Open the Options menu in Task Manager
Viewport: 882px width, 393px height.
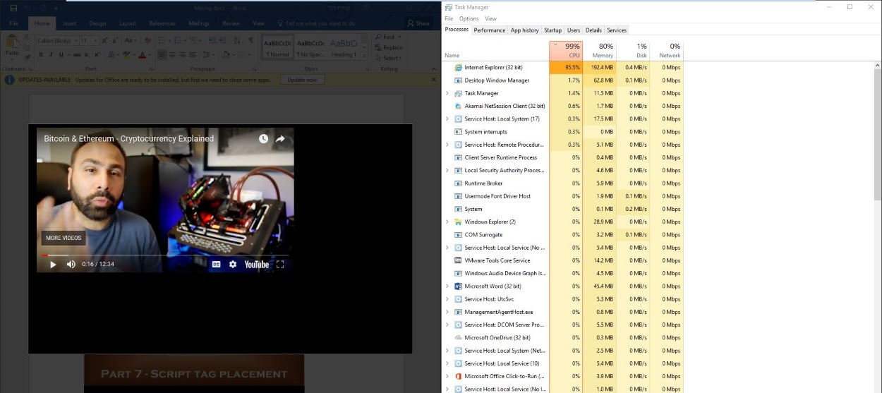pos(469,18)
